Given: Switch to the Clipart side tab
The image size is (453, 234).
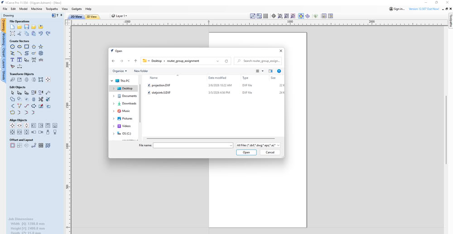Looking at the screenshot, I should [3, 53].
